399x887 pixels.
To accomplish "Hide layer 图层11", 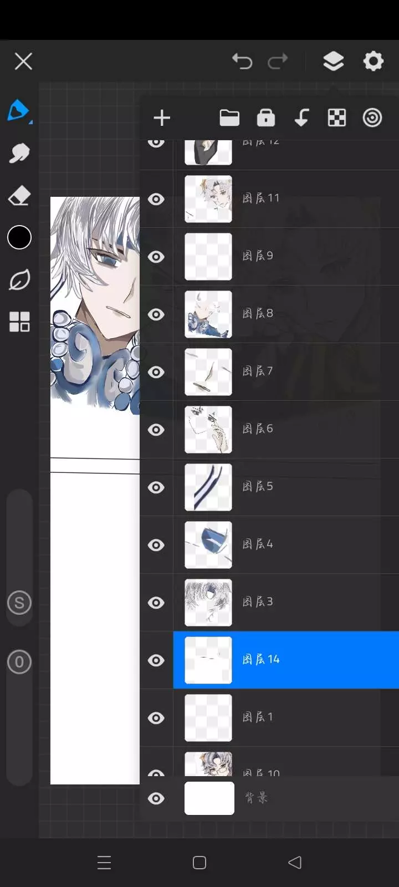I will point(156,199).
